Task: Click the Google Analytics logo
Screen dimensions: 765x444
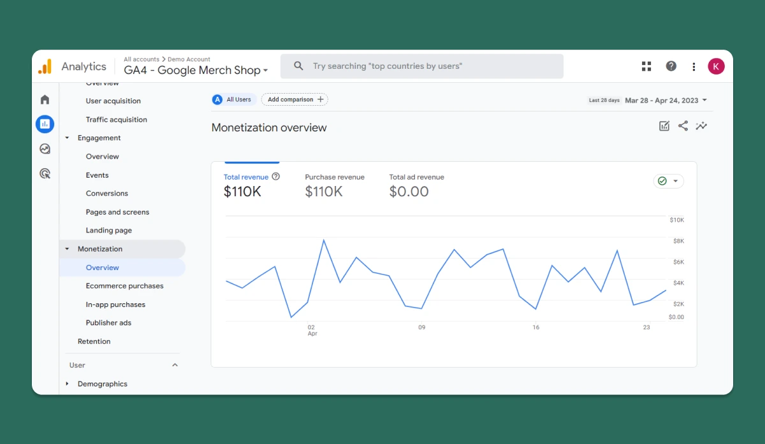Action: 45,66
